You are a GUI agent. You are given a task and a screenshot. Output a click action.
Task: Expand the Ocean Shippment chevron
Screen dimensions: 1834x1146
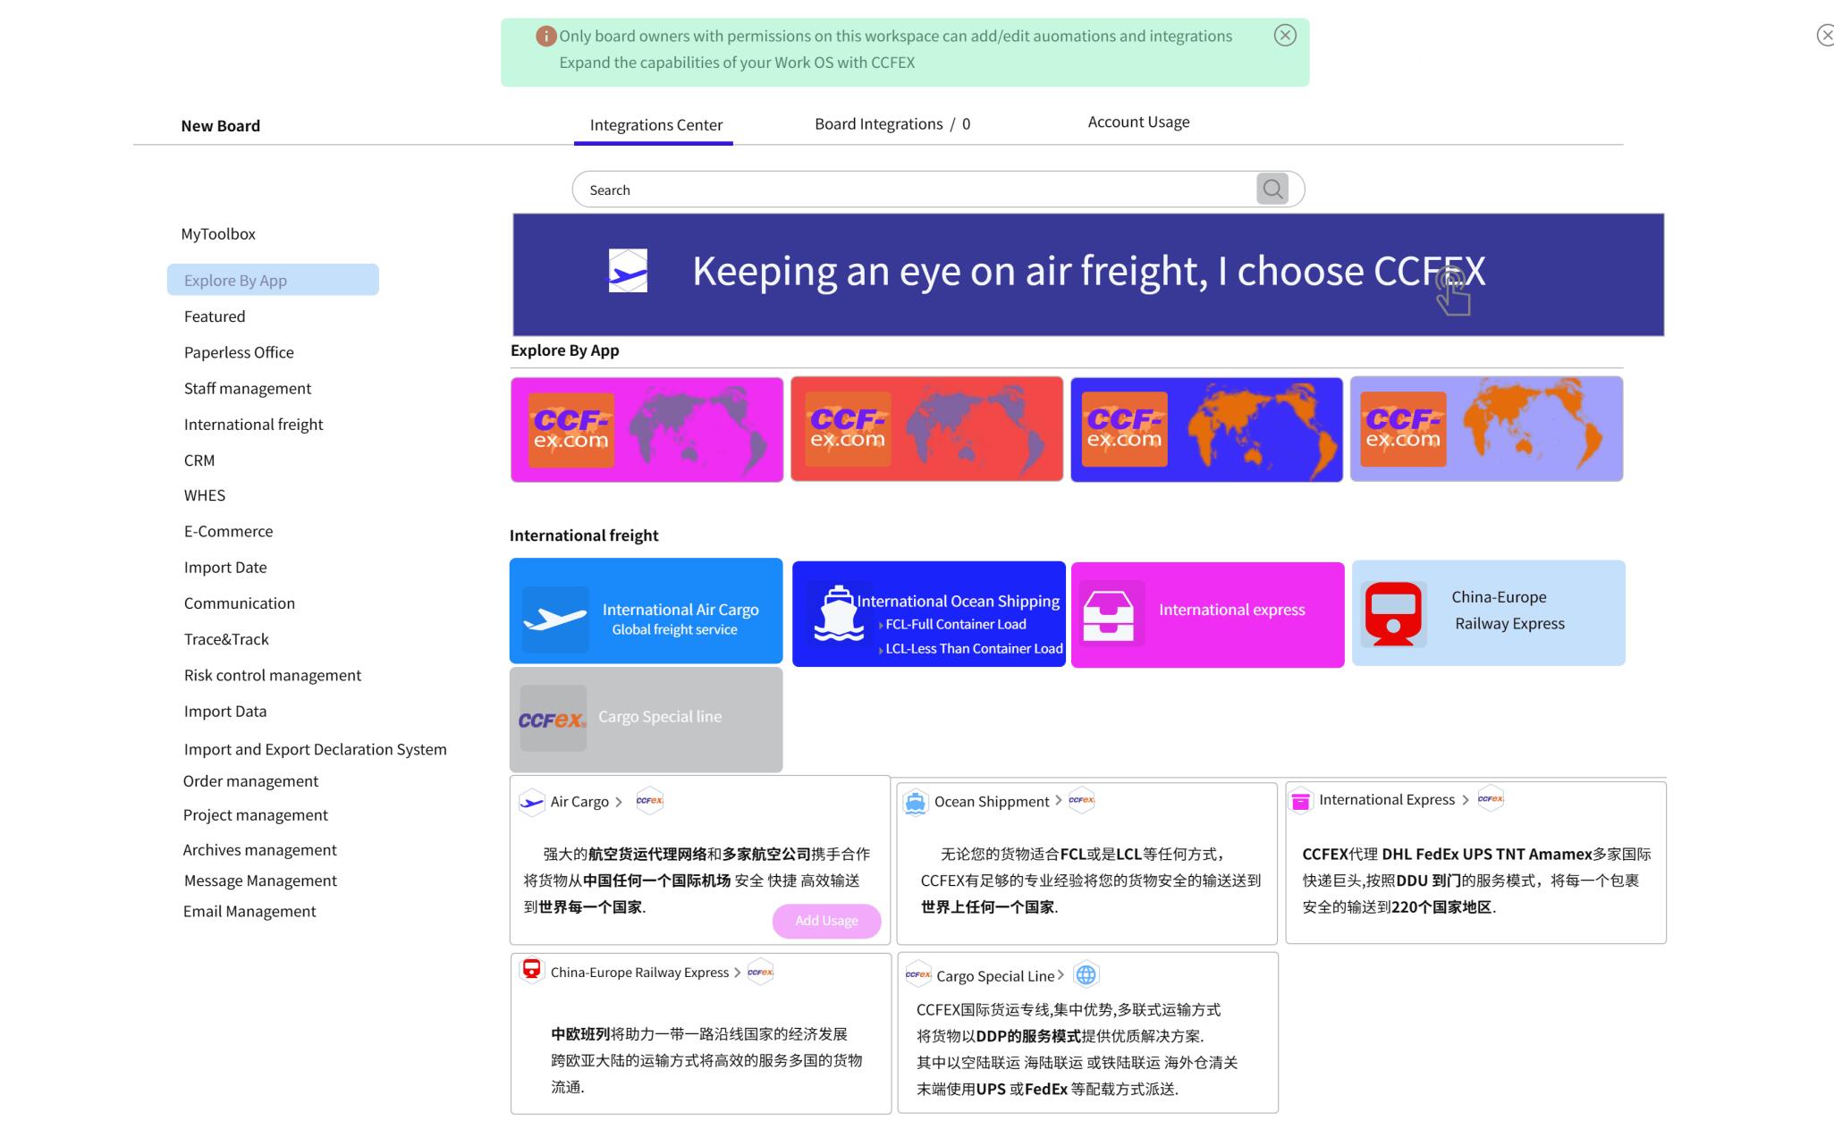point(1059,800)
